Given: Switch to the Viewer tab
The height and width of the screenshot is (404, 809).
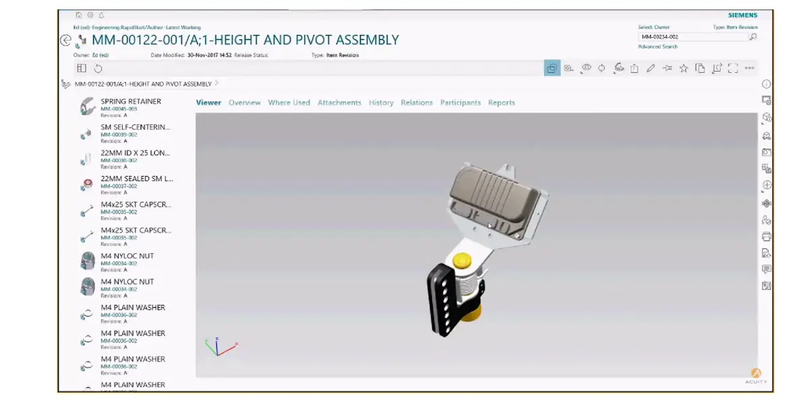Looking at the screenshot, I should point(208,103).
